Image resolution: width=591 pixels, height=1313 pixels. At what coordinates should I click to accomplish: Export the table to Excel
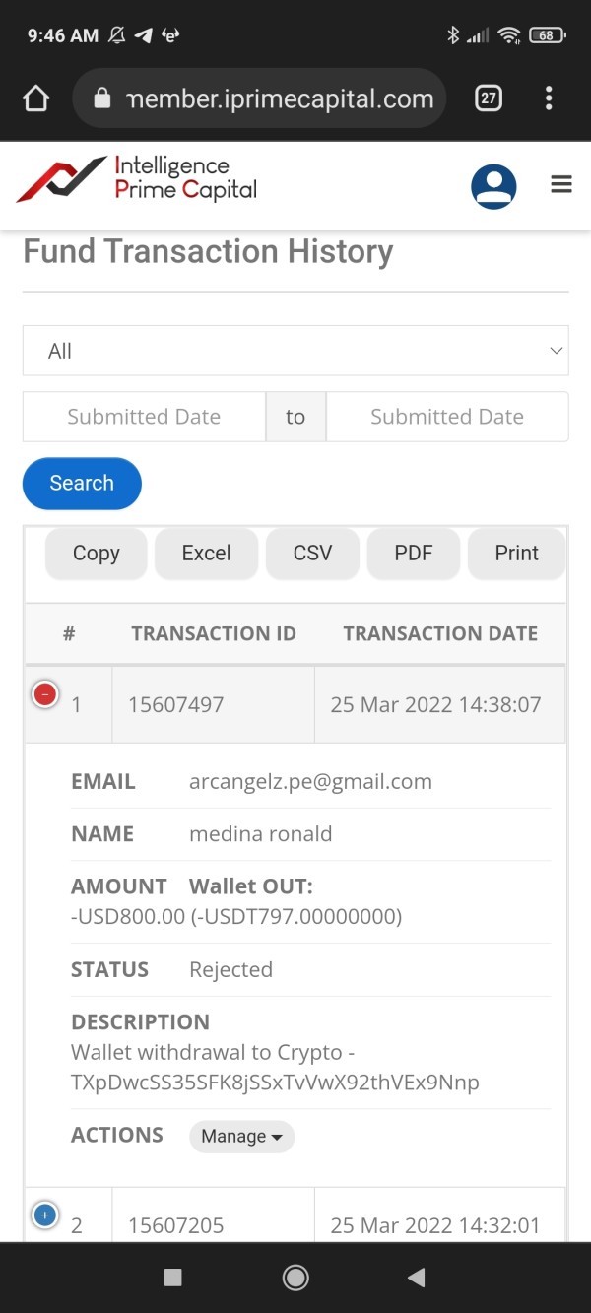[206, 554]
